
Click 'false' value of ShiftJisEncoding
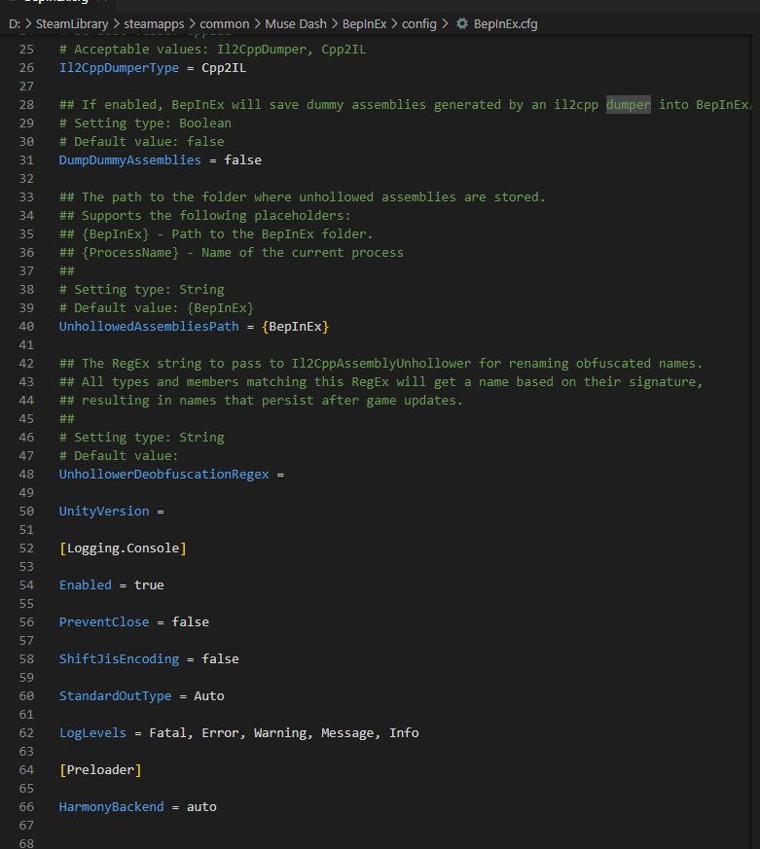[x=220, y=658]
